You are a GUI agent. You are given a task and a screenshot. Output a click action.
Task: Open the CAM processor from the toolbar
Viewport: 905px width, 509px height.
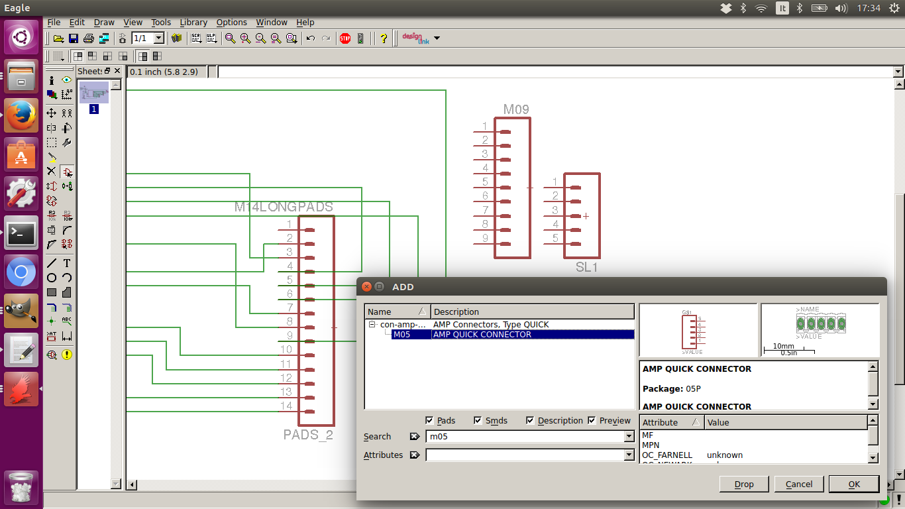tap(104, 38)
